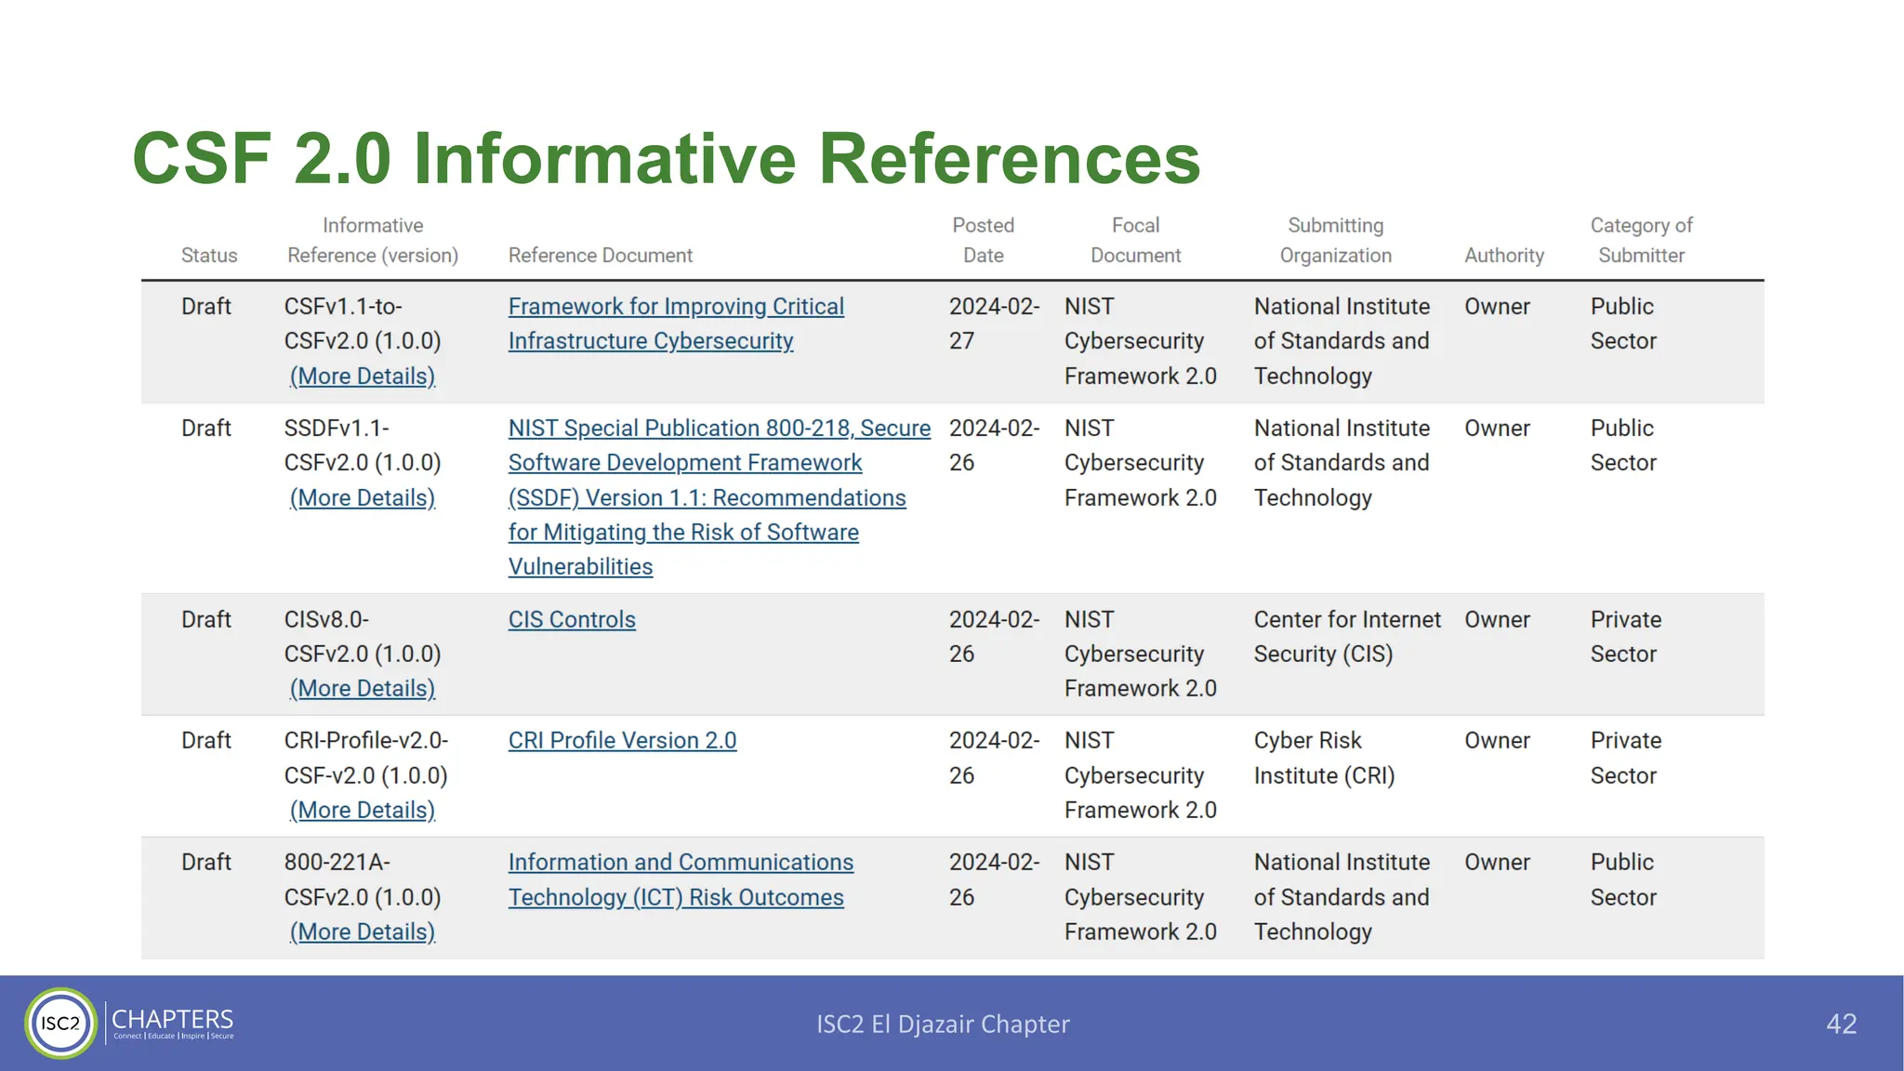Click More Details under CISv8.0-CSFv2.0
Viewport: 1904px width, 1071px height.
click(363, 689)
